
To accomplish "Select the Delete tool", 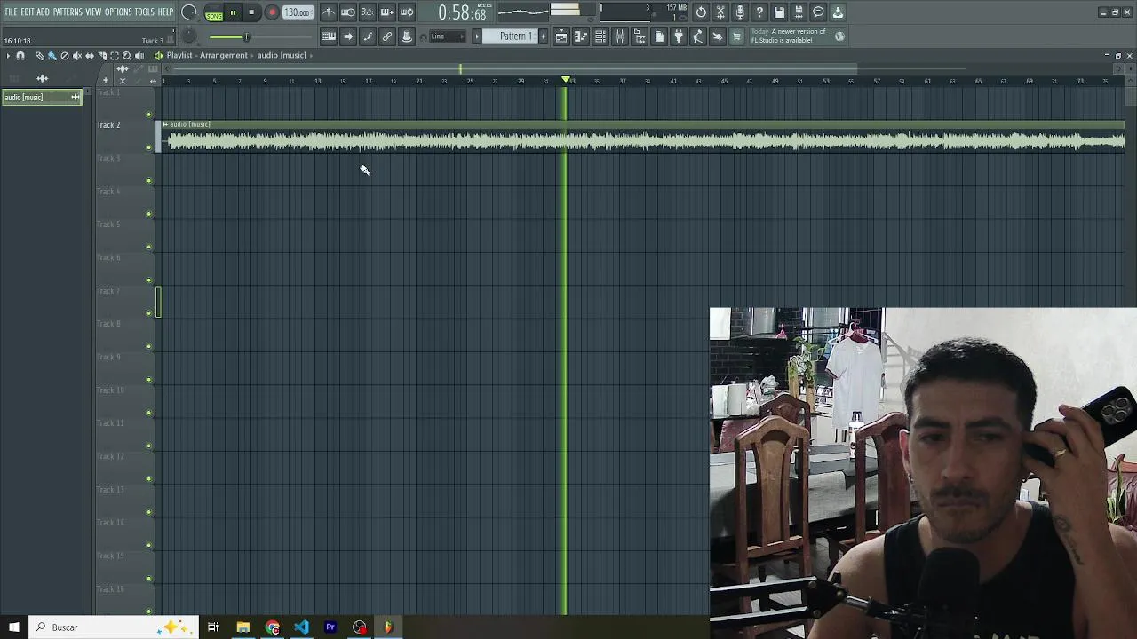I will [x=64, y=56].
